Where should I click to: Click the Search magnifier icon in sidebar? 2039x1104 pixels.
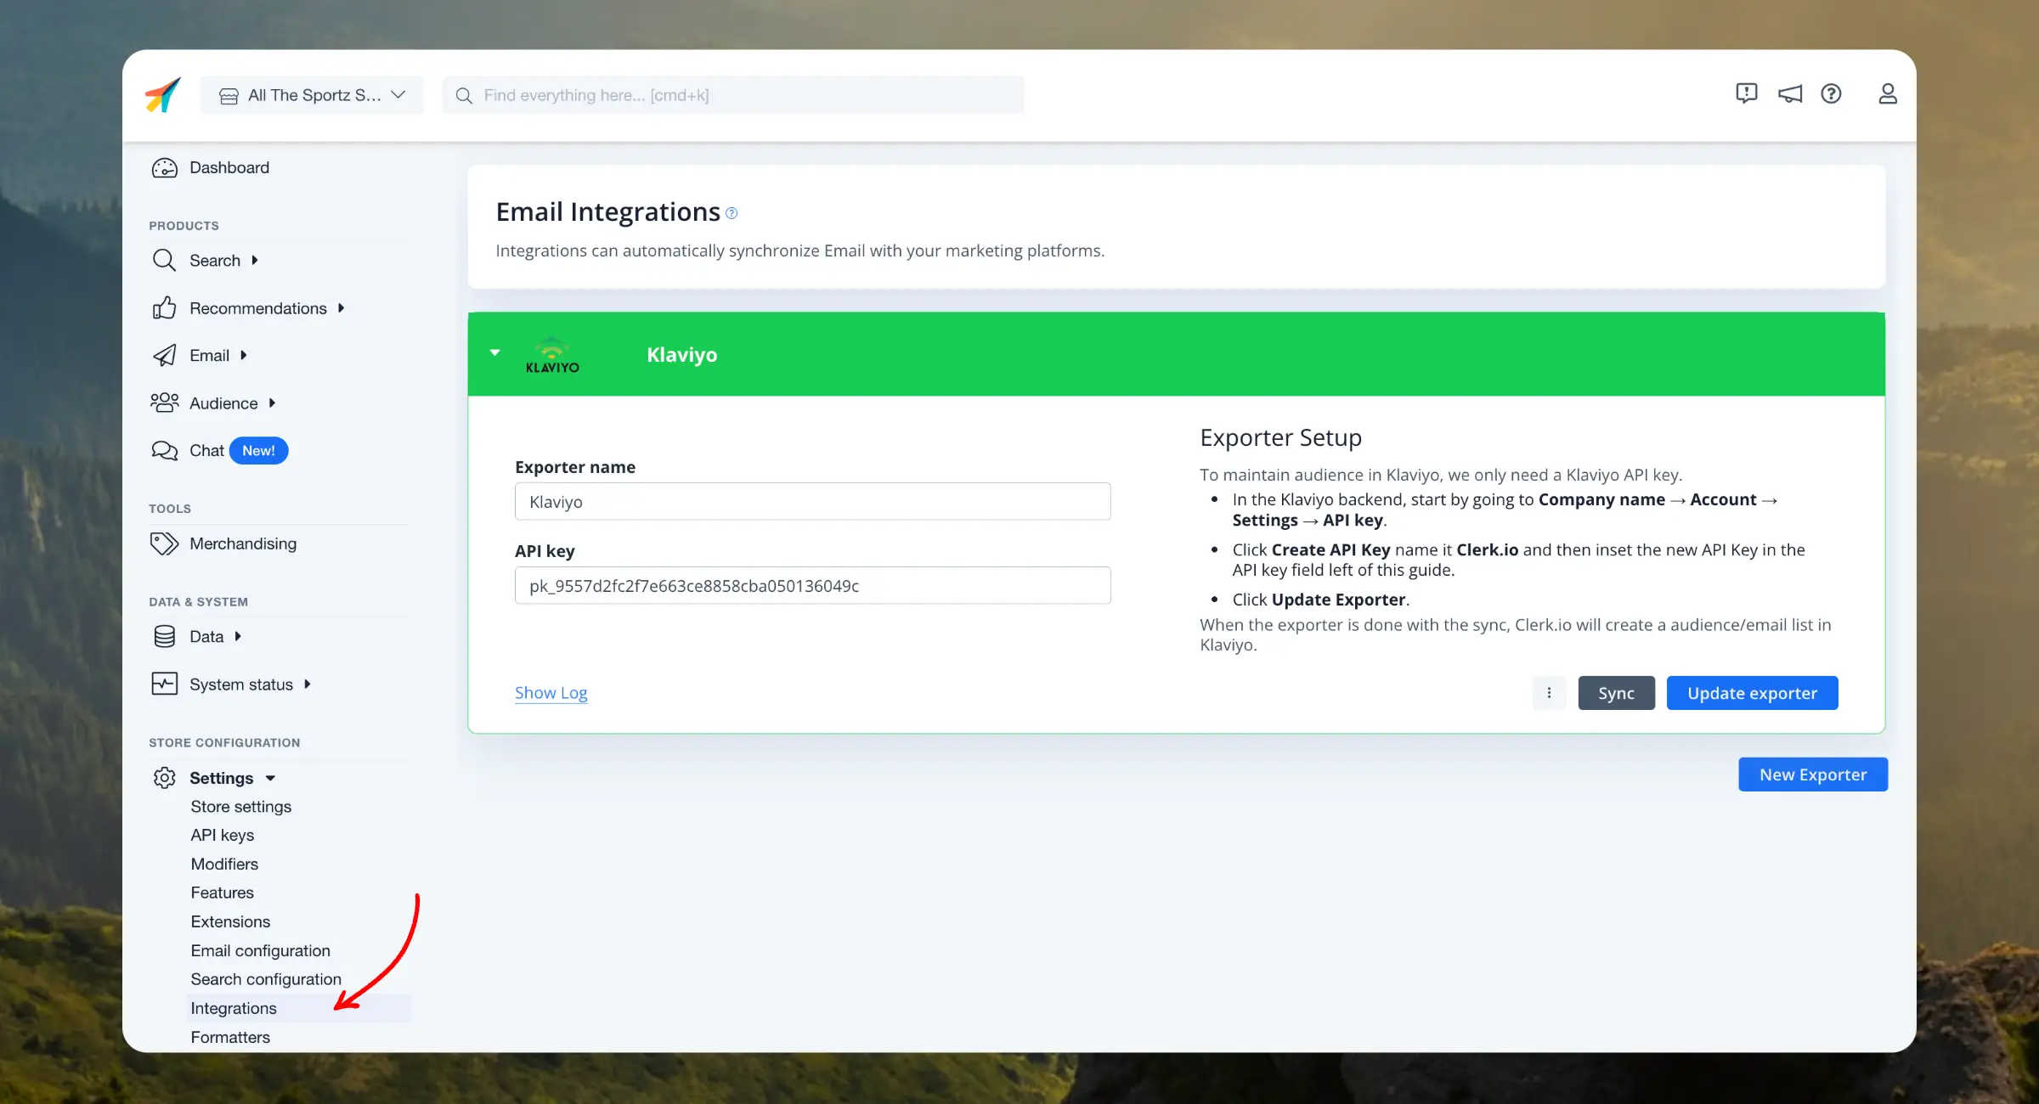point(164,260)
